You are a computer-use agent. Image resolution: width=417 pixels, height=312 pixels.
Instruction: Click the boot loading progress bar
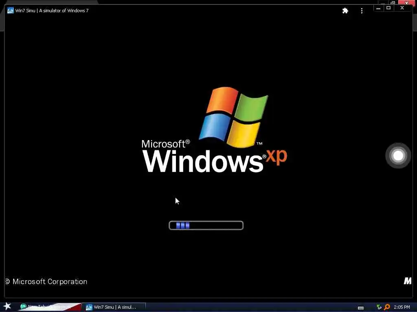click(206, 225)
